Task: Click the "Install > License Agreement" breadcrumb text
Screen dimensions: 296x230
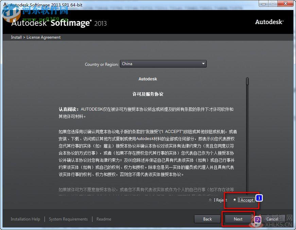Action: click(x=36, y=37)
